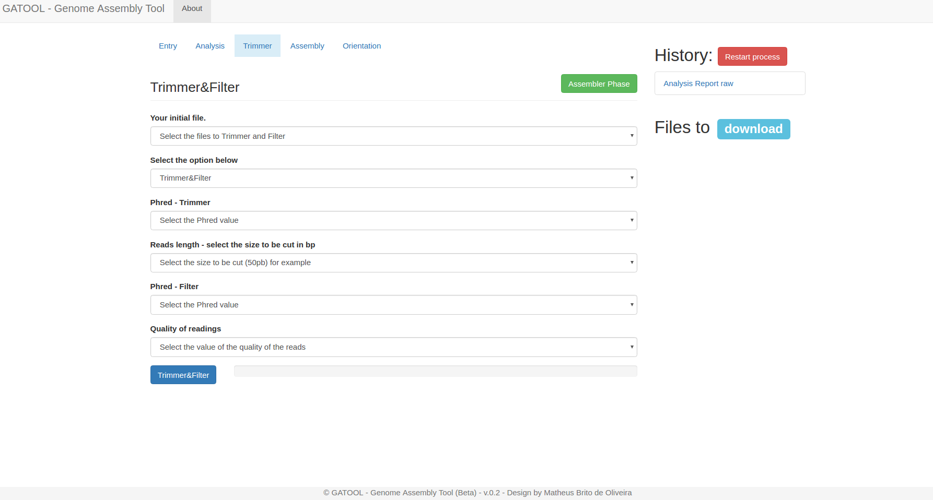Click the Trimmer&Filter submit button

coord(183,375)
